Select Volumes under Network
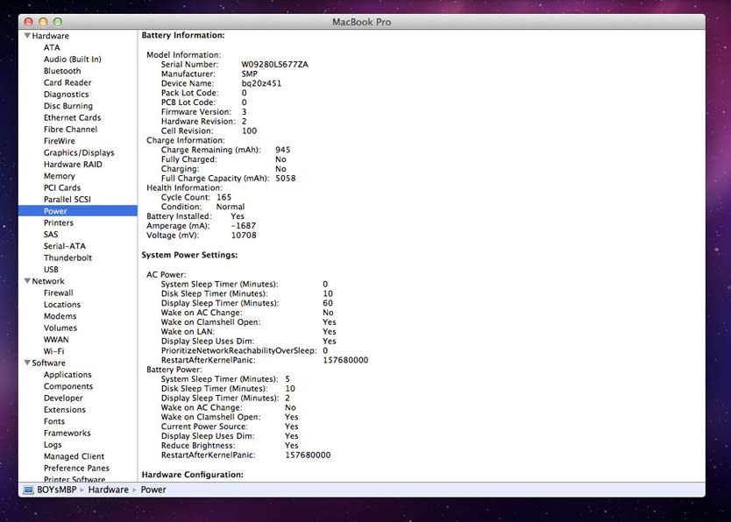Image resolution: width=731 pixels, height=522 pixels. 60,328
